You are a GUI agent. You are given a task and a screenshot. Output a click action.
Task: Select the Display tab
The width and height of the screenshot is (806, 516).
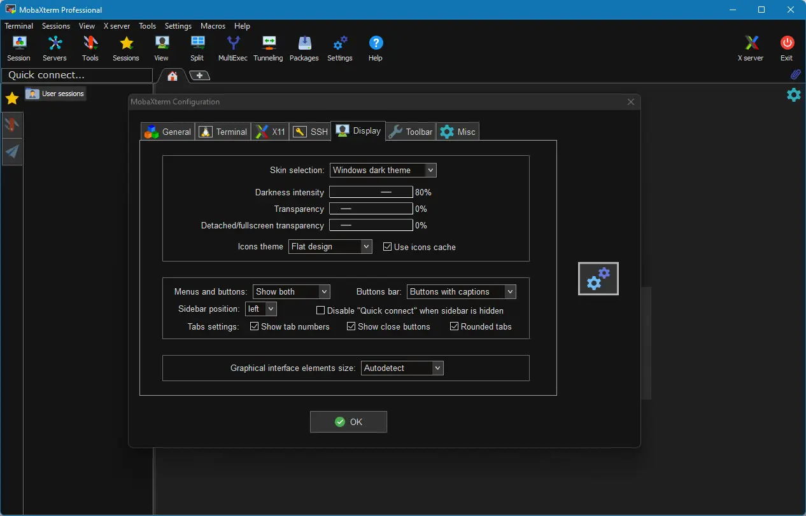(x=358, y=130)
